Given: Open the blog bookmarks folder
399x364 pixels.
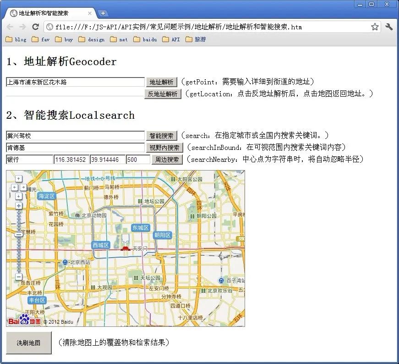Looking at the screenshot, I should coord(16,39).
